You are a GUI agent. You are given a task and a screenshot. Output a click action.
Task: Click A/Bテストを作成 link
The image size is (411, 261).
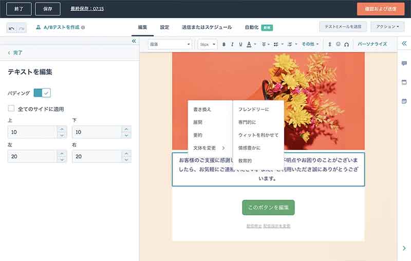61,27
